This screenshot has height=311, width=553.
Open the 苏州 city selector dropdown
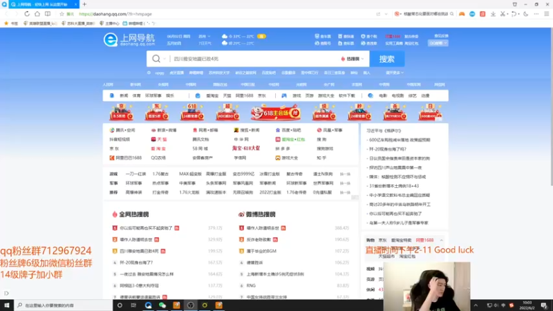click(x=204, y=37)
